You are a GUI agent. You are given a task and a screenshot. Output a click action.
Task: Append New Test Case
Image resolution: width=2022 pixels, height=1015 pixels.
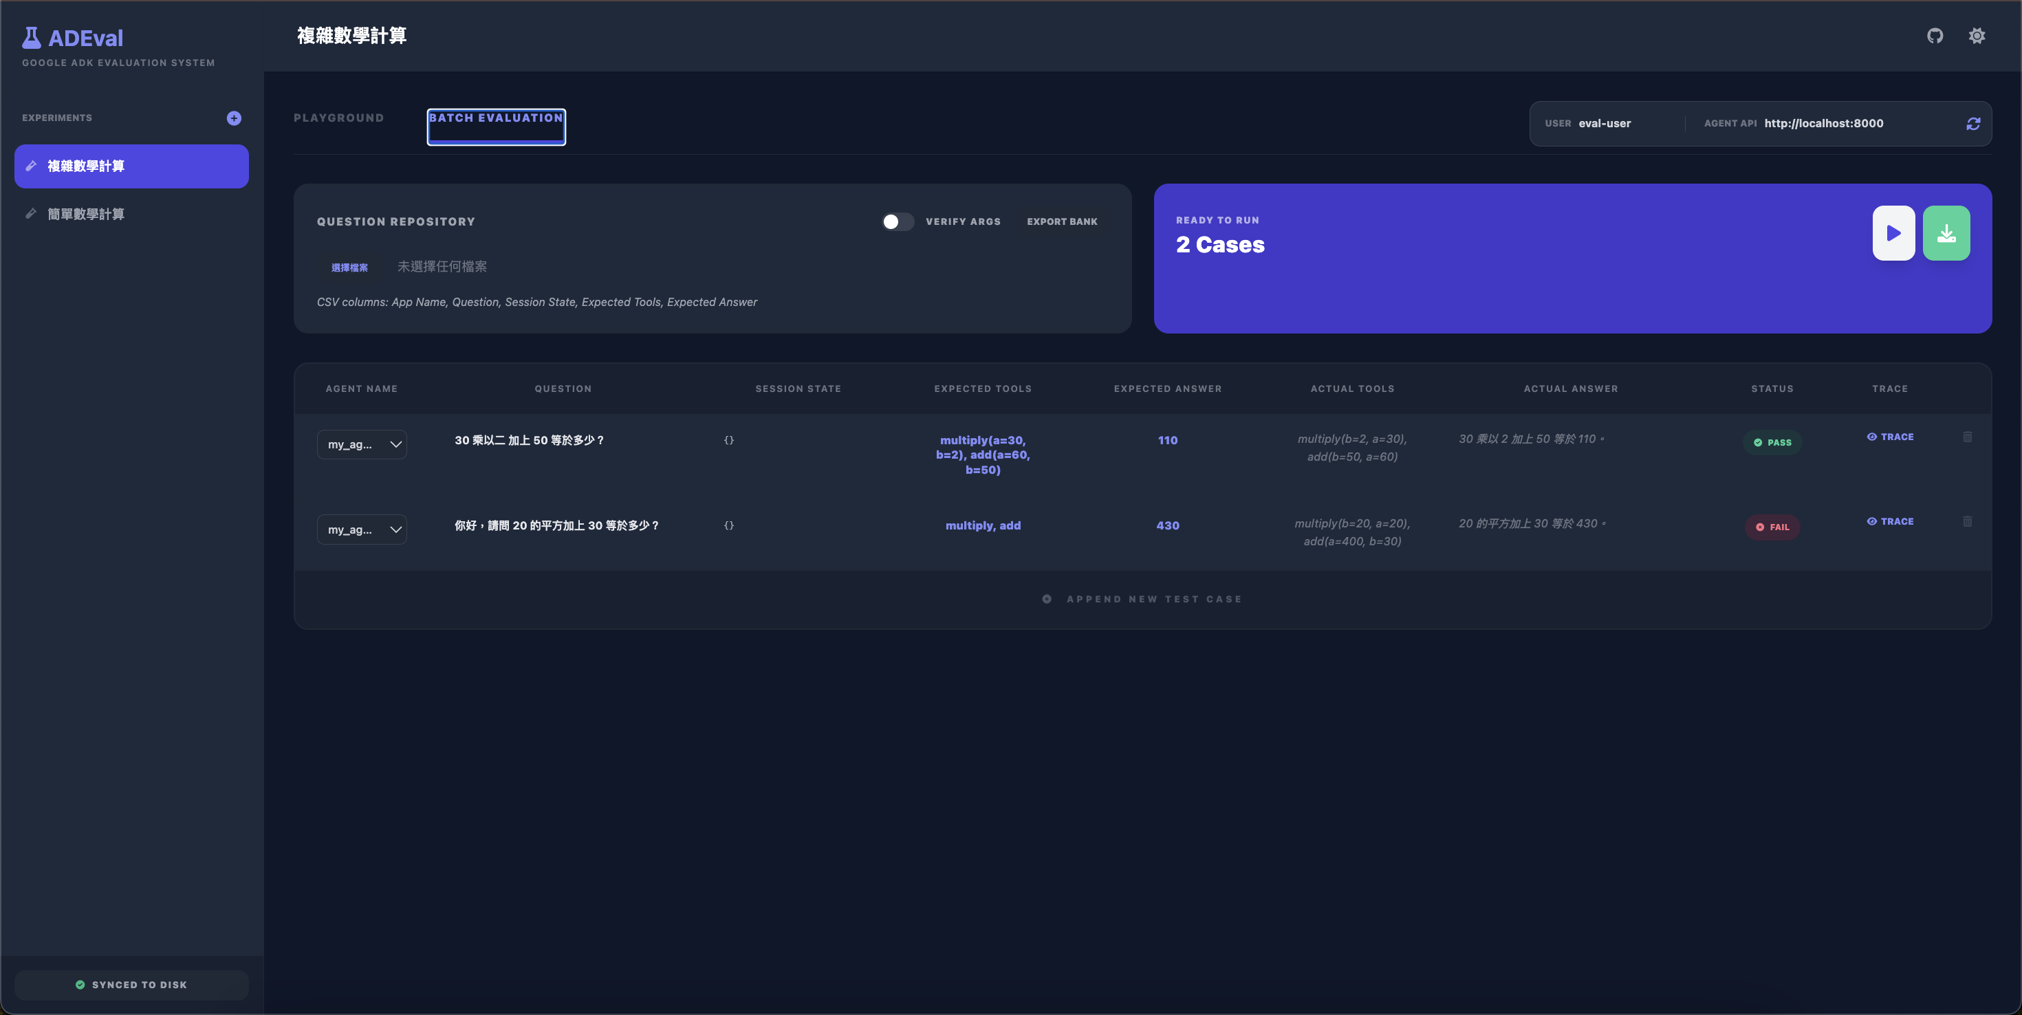coord(1142,599)
